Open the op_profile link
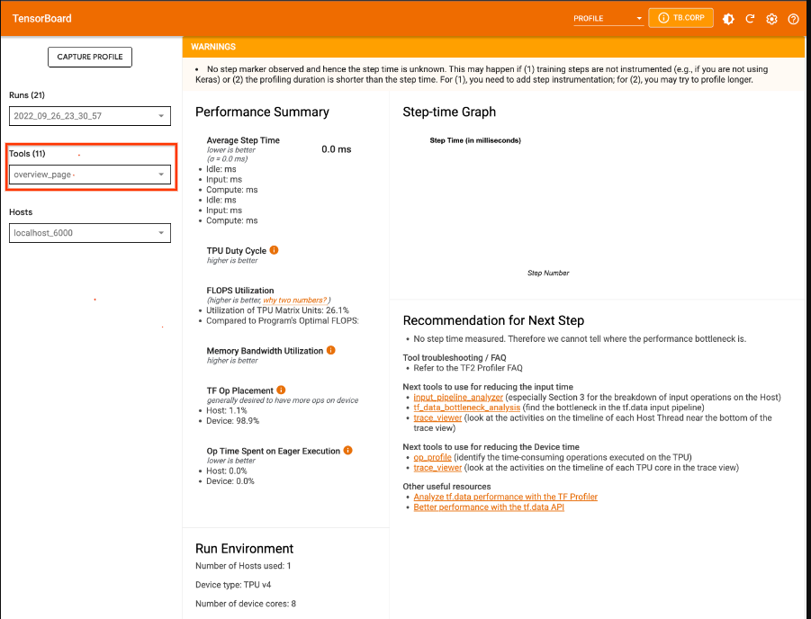The height and width of the screenshot is (619, 811). pyautogui.click(x=432, y=457)
